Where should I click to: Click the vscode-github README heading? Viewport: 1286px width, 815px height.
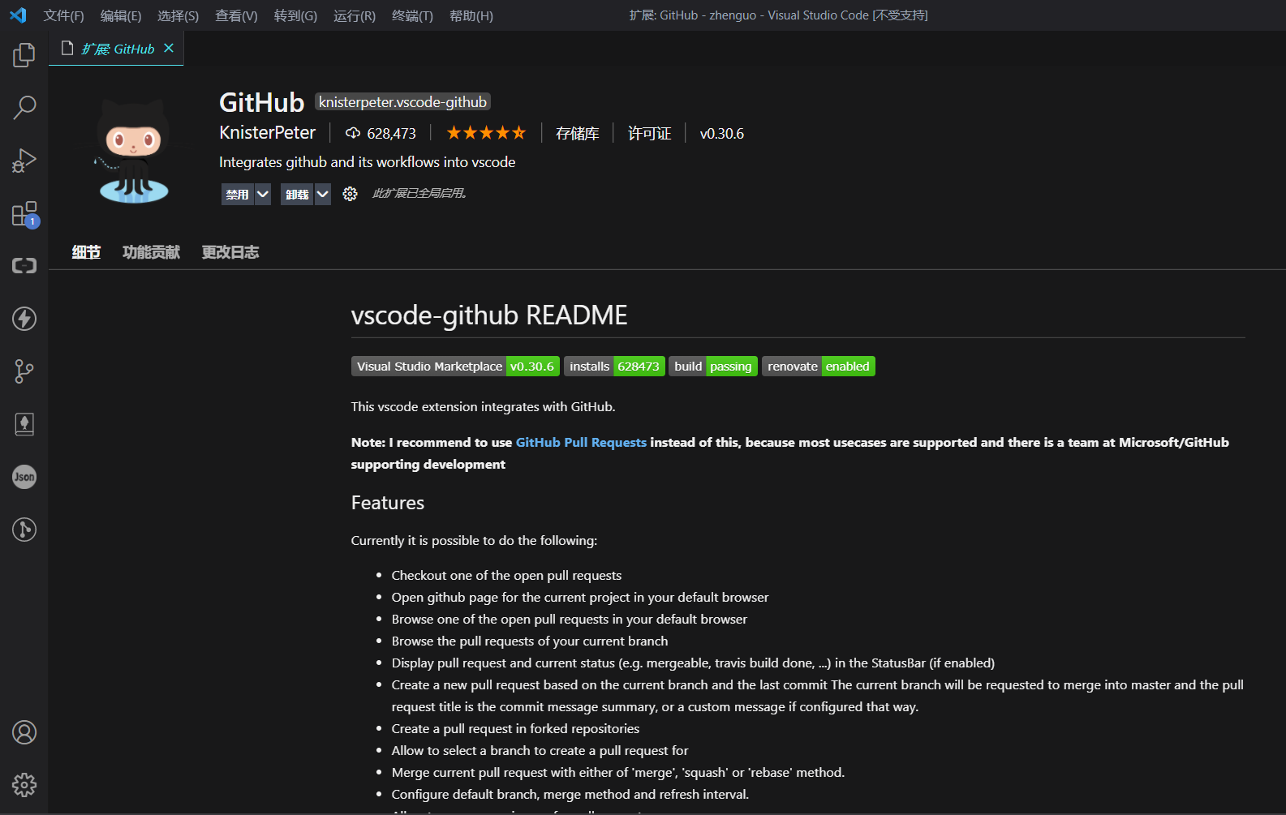[489, 315]
